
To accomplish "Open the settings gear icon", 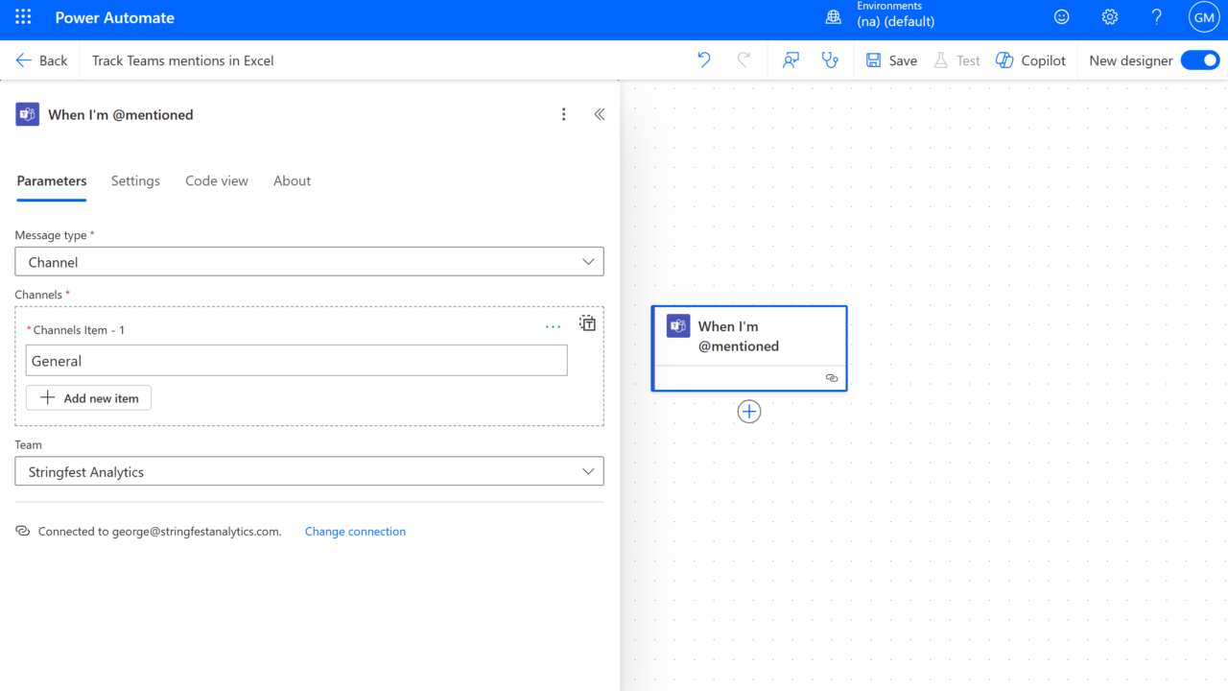I will 1110,17.
